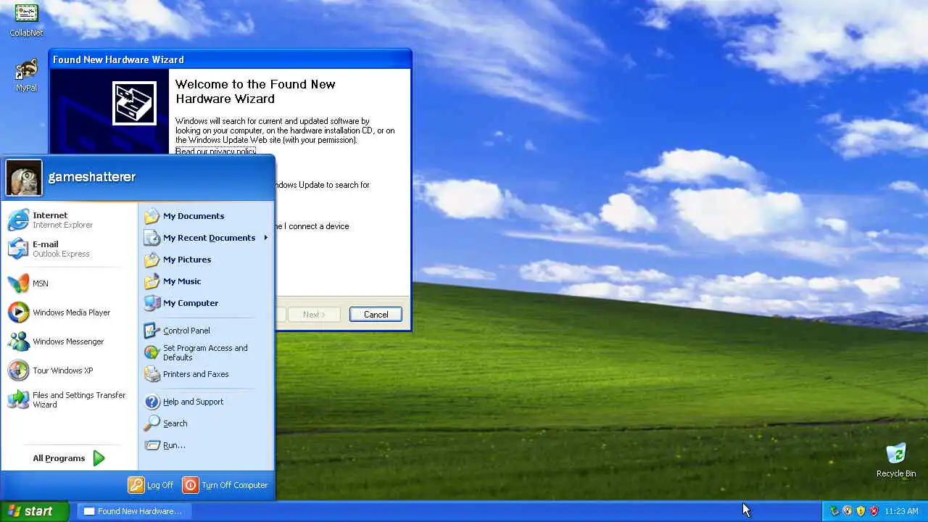Open E-mail Outlook Express entry
The width and height of the screenshot is (928, 522).
[x=70, y=249]
